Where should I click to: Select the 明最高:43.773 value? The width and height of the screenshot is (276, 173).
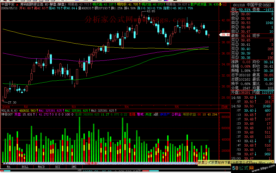(80, 4)
